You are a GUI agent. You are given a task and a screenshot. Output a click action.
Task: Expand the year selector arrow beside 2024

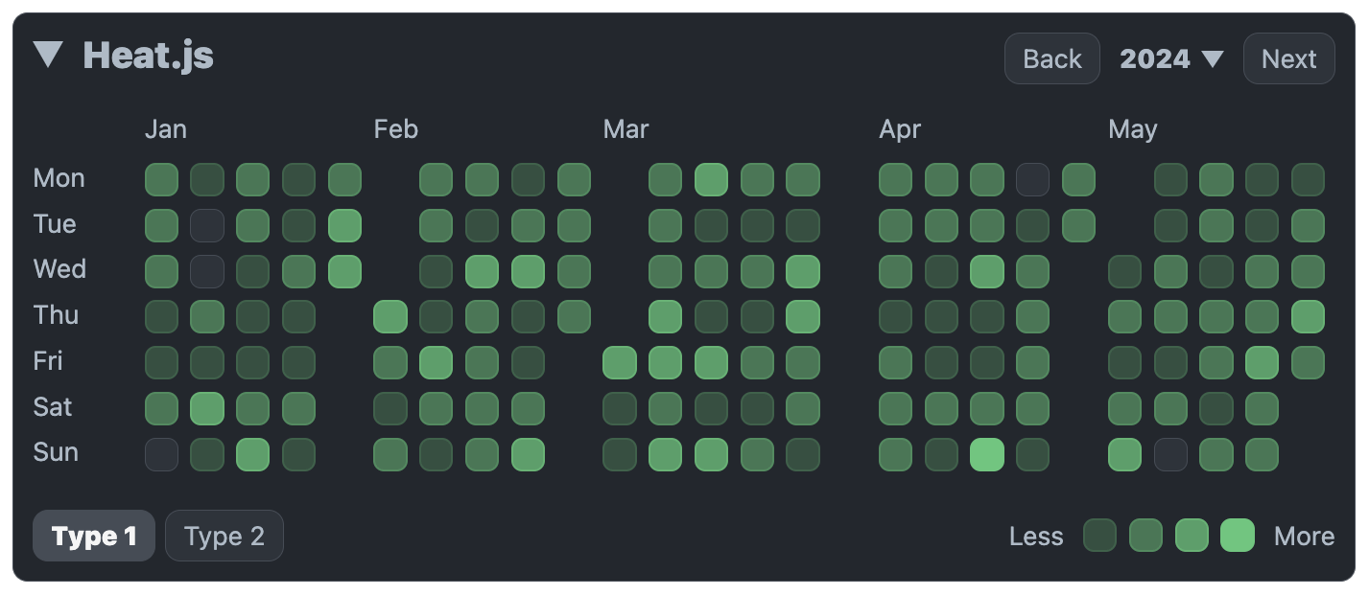pyautogui.click(x=1214, y=58)
